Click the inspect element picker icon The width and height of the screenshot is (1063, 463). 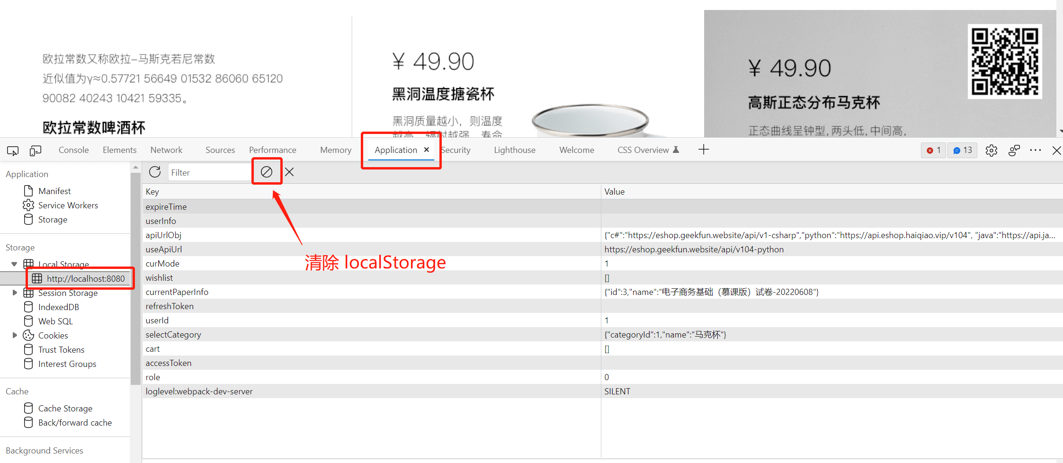pyautogui.click(x=13, y=151)
